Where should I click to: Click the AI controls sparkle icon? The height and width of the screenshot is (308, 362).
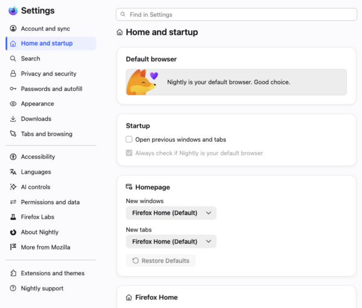pos(13,187)
